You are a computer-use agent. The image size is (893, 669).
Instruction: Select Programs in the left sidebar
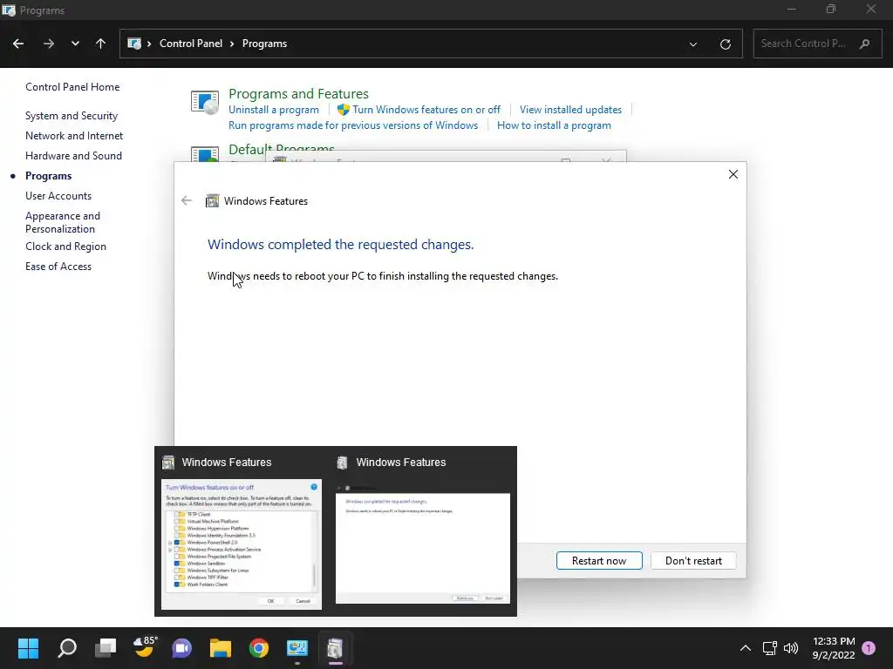pyautogui.click(x=49, y=176)
